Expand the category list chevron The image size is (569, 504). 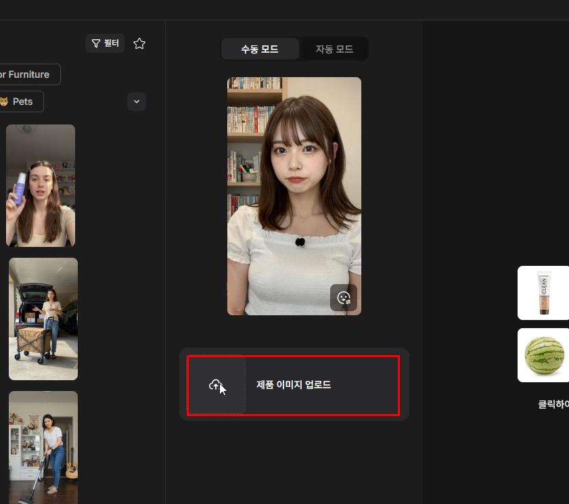coord(137,101)
